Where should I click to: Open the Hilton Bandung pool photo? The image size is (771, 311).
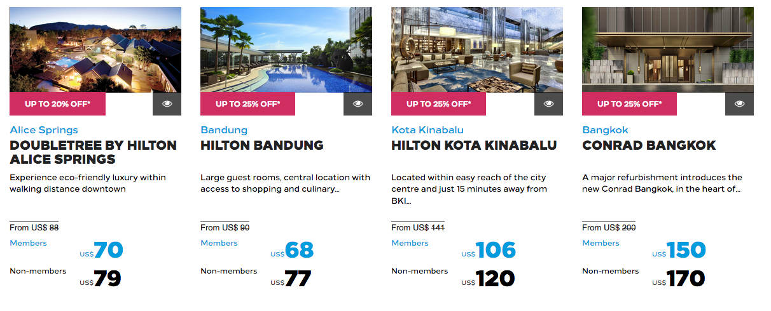(286, 50)
